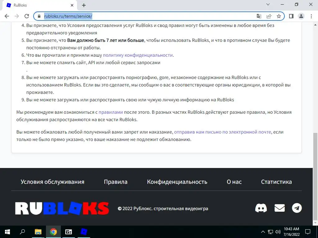Click the page vertical scrollbar thumb
Image resolution: width=318 pixels, height=238 pixels.
point(316,176)
